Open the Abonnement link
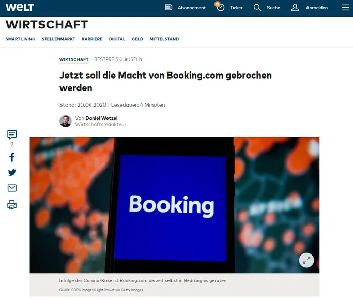 [x=192, y=8]
